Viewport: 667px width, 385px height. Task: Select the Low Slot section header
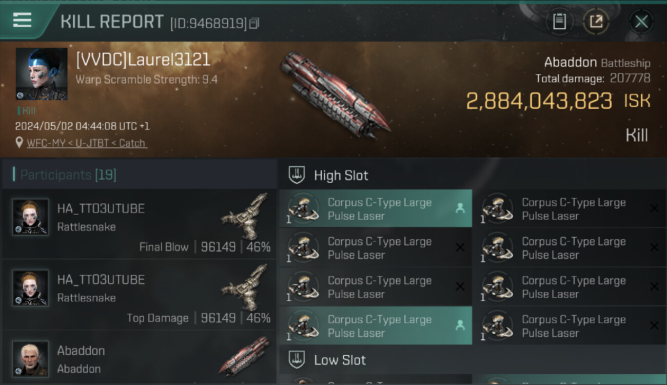472,360
